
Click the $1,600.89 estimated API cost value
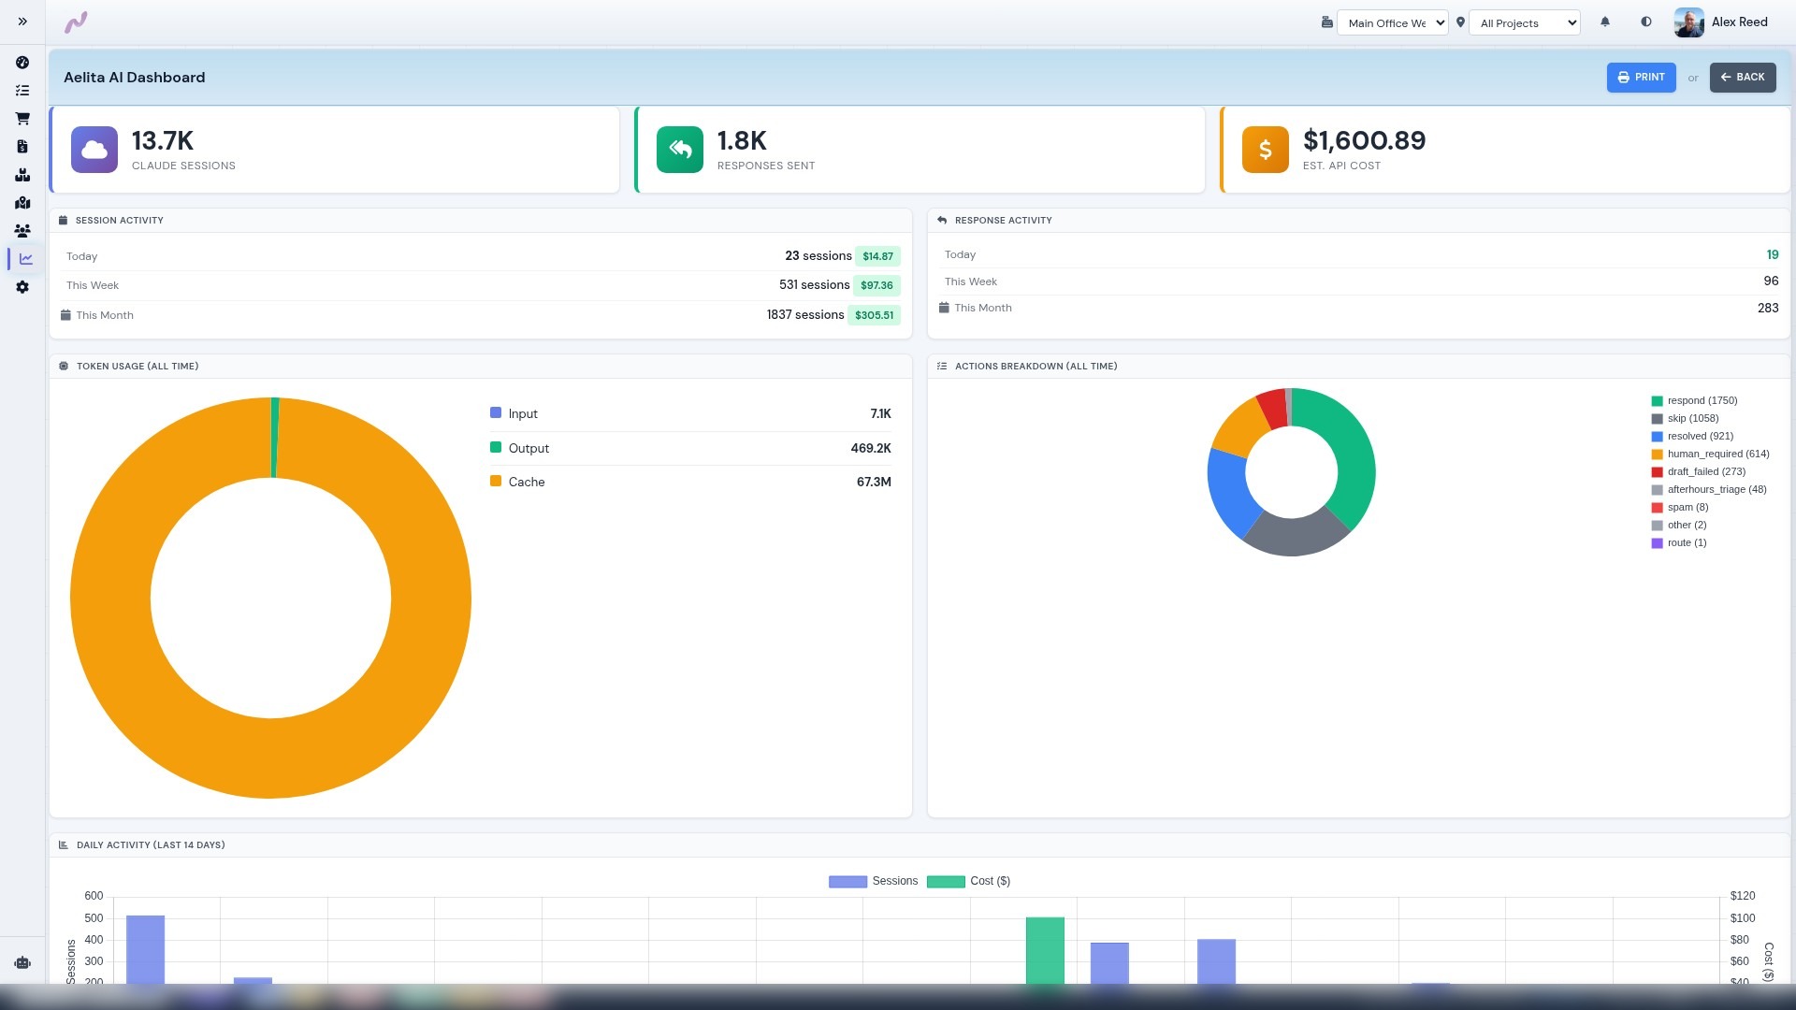click(x=1365, y=141)
